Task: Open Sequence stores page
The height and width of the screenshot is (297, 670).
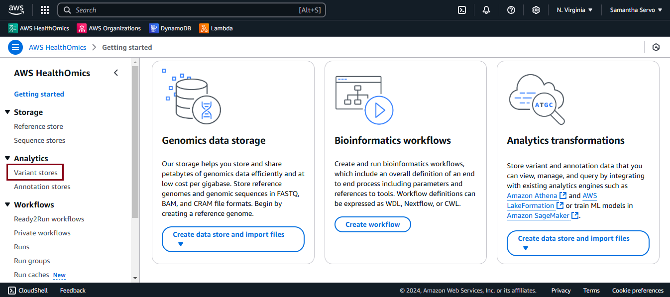Action: [x=39, y=140]
